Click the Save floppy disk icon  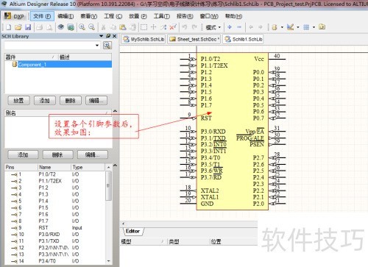pos(28,27)
